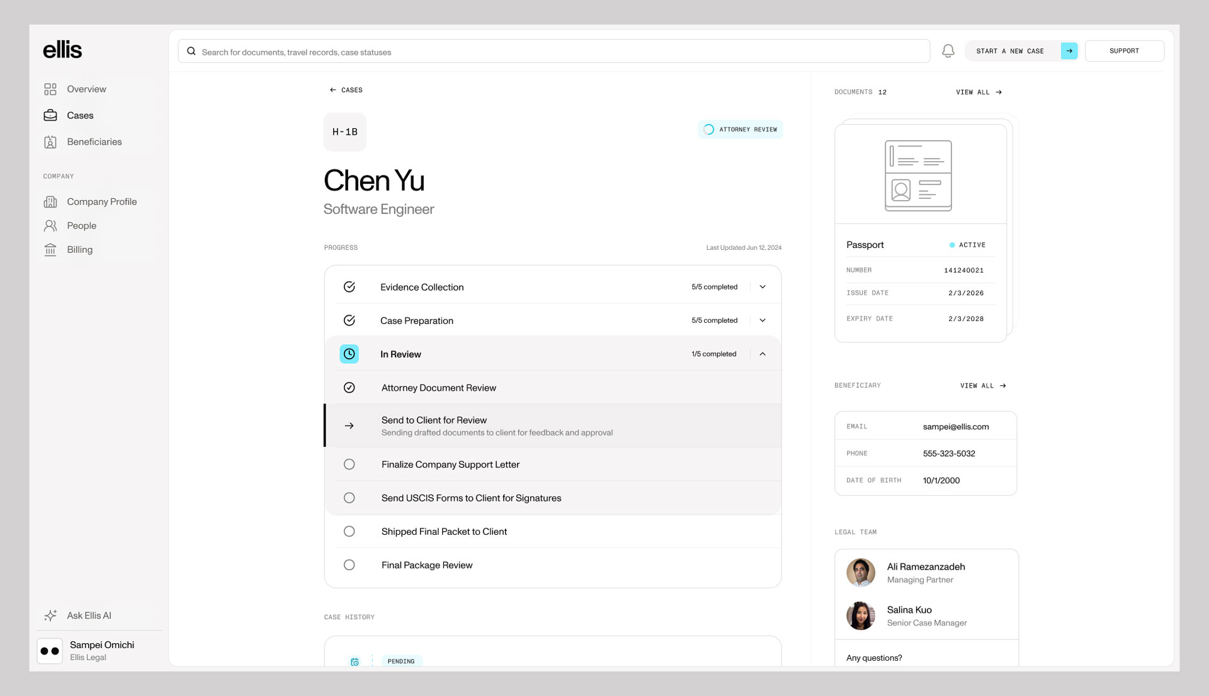Expand the Evidence Collection section chevron
1209x696 pixels.
click(x=763, y=287)
